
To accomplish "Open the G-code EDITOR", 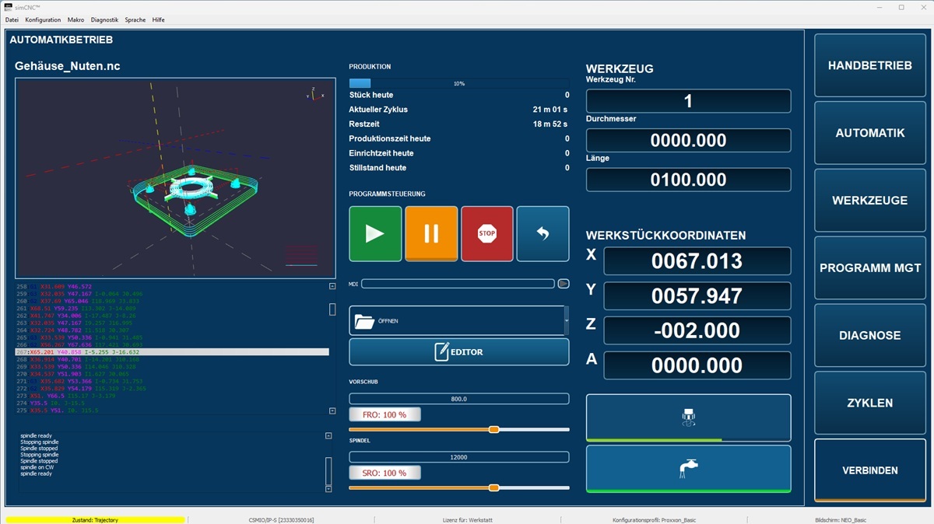I will tap(459, 352).
